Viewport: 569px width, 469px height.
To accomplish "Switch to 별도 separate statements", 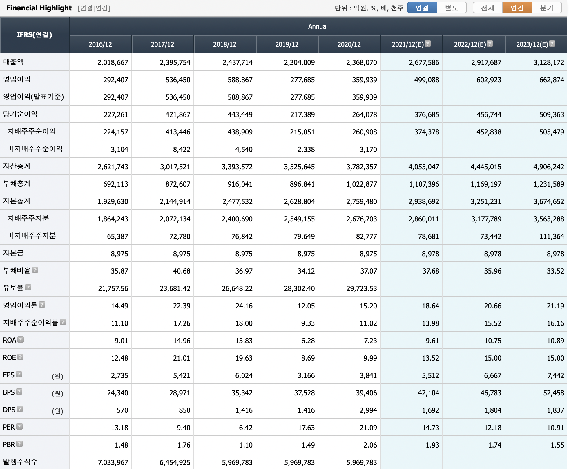I will 452,8.
